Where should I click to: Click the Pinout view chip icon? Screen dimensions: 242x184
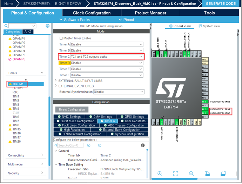tap(171, 26)
